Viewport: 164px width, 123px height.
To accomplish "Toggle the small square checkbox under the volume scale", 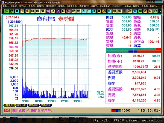I will click(16, 98).
